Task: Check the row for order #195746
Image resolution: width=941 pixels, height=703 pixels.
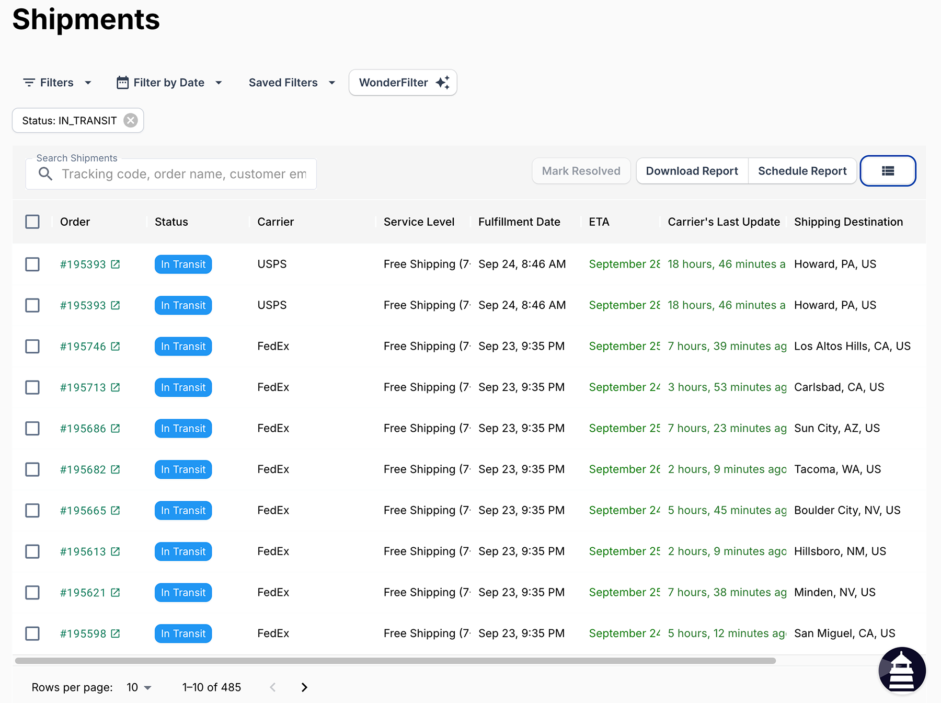Action: click(x=32, y=346)
